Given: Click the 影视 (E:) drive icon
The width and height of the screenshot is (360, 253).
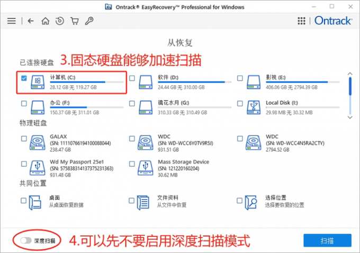Looking at the screenshot, I should 254,82.
